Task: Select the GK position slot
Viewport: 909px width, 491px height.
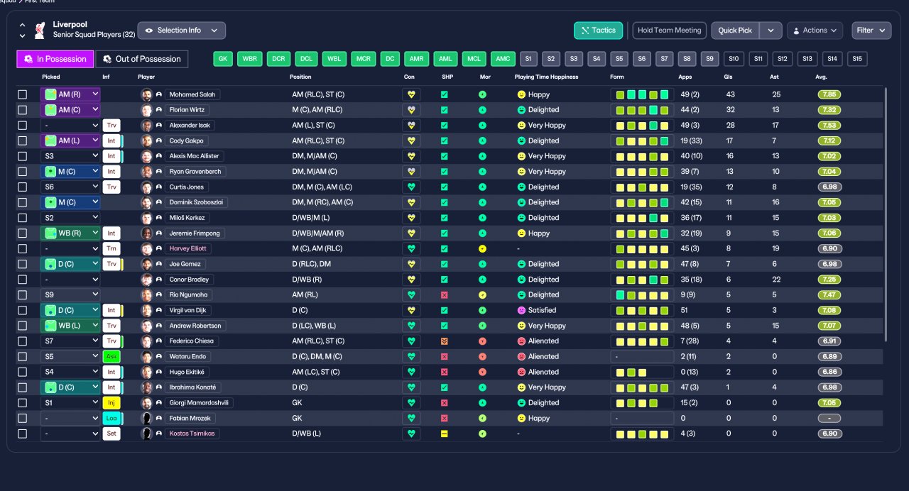Action: [223, 59]
